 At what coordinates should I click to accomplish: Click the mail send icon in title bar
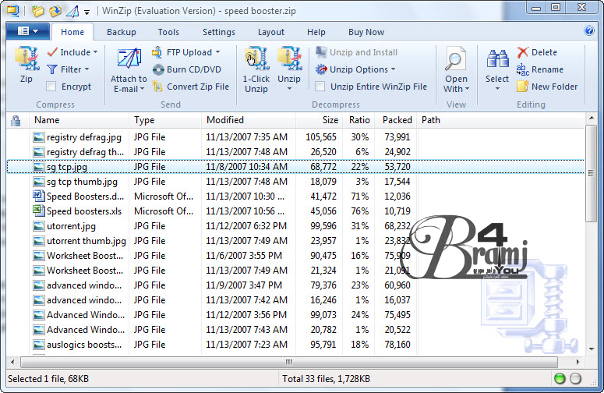(72, 11)
